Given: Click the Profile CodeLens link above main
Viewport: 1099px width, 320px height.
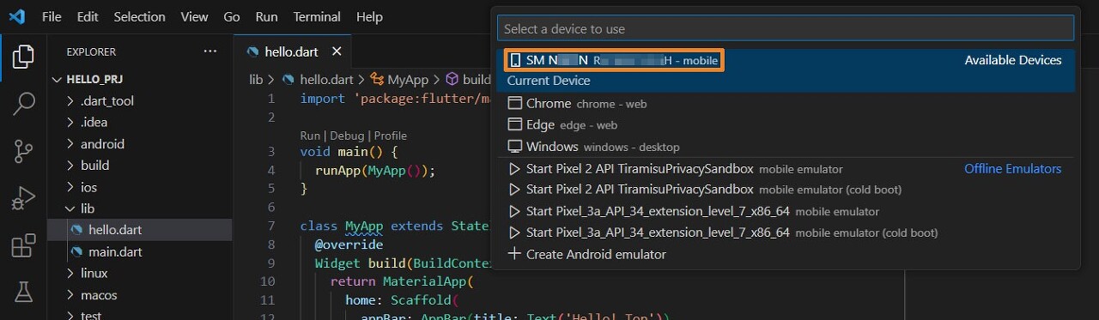Looking at the screenshot, I should pyautogui.click(x=391, y=136).
